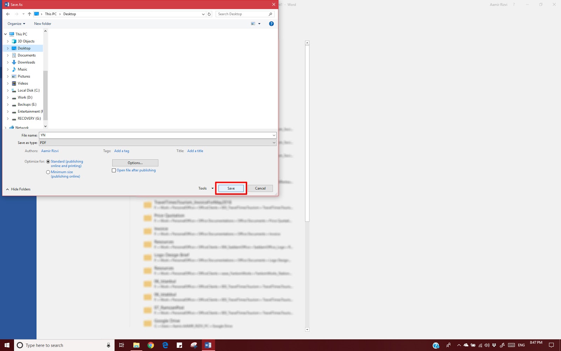
Task: Select Music in the folder tree
Action: pos(22,69)
